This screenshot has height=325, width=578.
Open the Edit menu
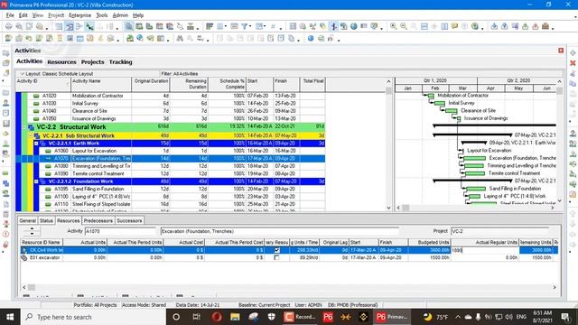point(23,15)
